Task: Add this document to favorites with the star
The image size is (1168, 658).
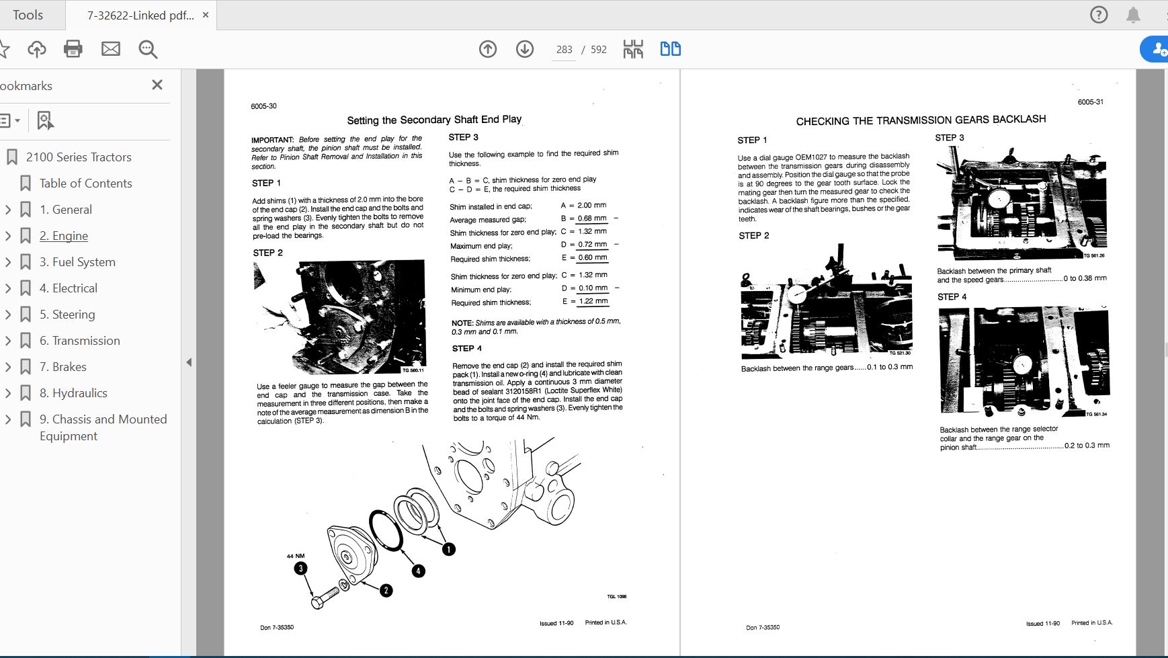Action: pyautogui.click(x=5, y=48)
